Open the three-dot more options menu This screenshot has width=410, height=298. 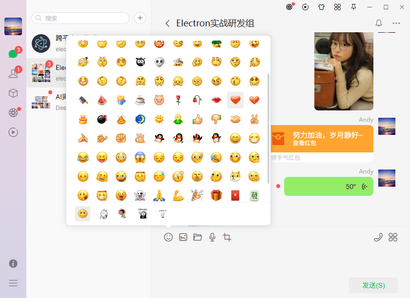coord(396,23)
